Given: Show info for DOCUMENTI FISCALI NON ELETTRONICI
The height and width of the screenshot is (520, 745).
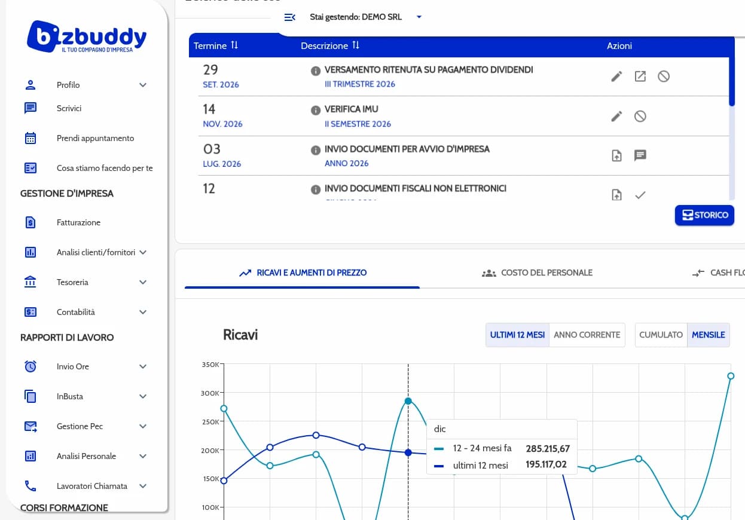Looking at the screenshot, I should 315,189.
